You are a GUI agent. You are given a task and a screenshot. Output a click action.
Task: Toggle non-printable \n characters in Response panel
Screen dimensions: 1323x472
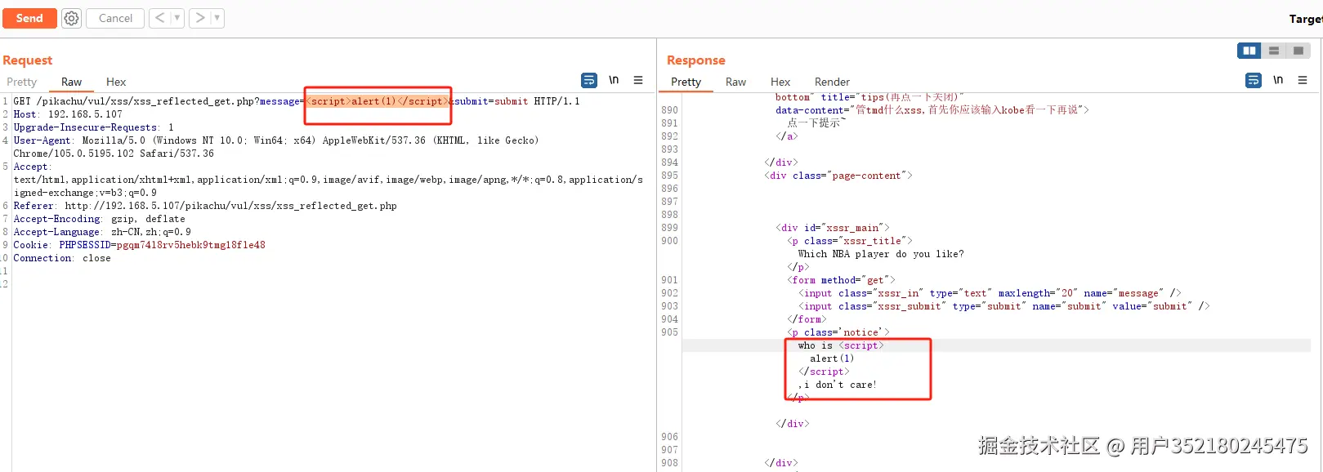click(x=1278, y=80)
